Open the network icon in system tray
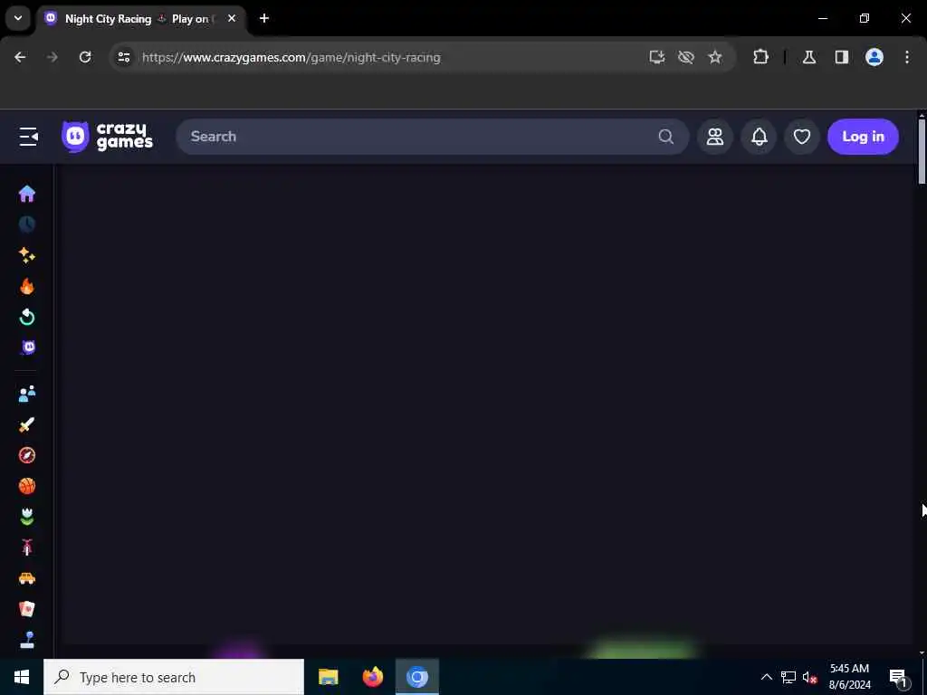 pos(788,677)
